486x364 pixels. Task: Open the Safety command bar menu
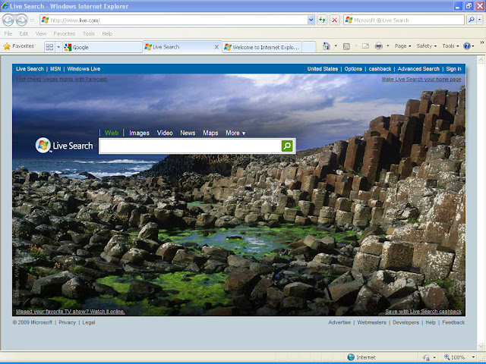coord(427,46)
